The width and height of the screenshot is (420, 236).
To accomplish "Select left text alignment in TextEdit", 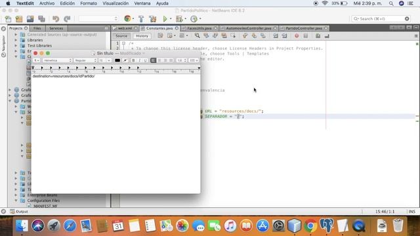I will (153, 60).
